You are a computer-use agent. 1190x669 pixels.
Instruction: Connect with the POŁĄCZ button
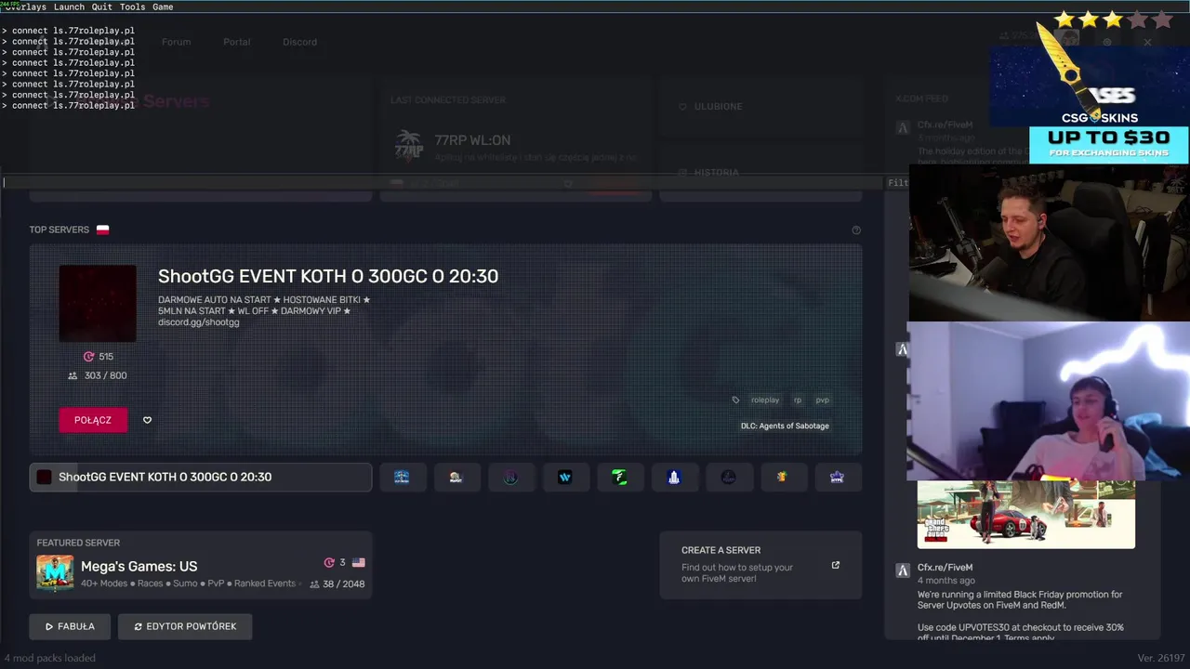click(x=93, y=420)
